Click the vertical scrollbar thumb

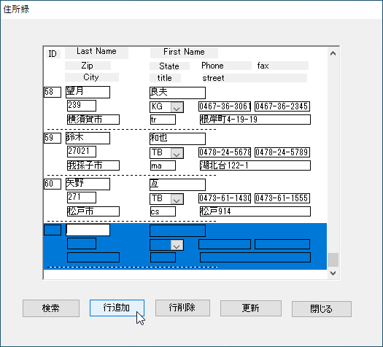coord(333,260)
